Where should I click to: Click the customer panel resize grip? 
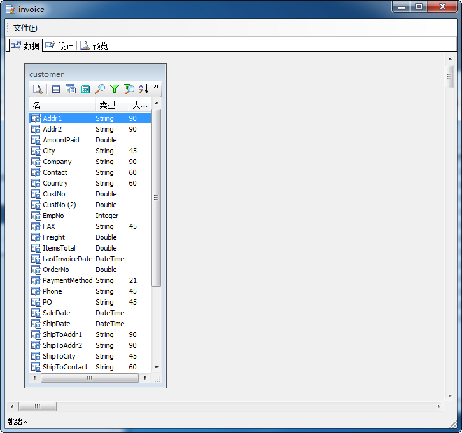tap(158, 380)
